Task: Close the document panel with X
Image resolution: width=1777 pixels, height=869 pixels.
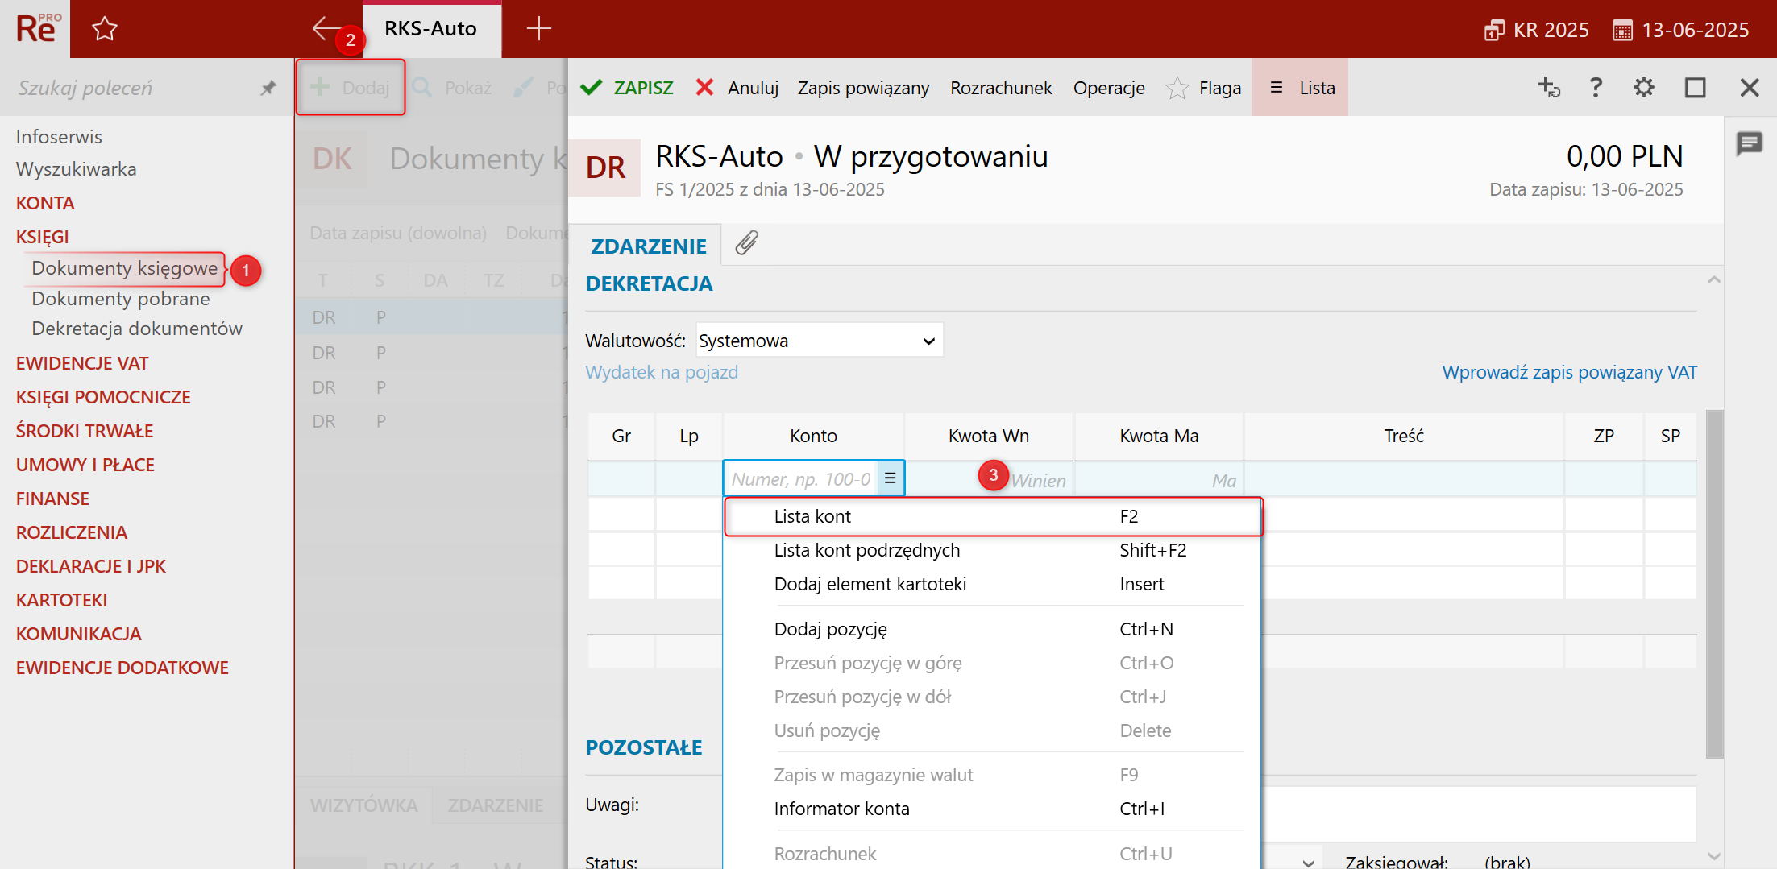Action: (x=1750, y=87)
